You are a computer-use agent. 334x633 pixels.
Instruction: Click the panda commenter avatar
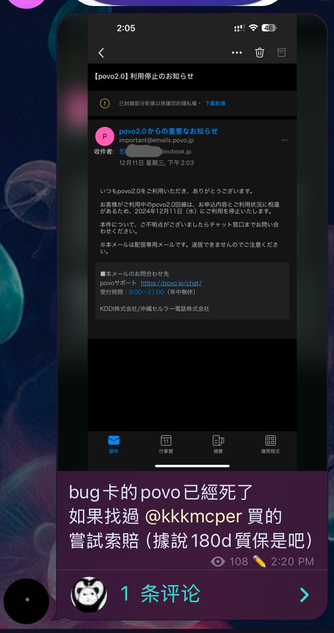pos(89,595)
